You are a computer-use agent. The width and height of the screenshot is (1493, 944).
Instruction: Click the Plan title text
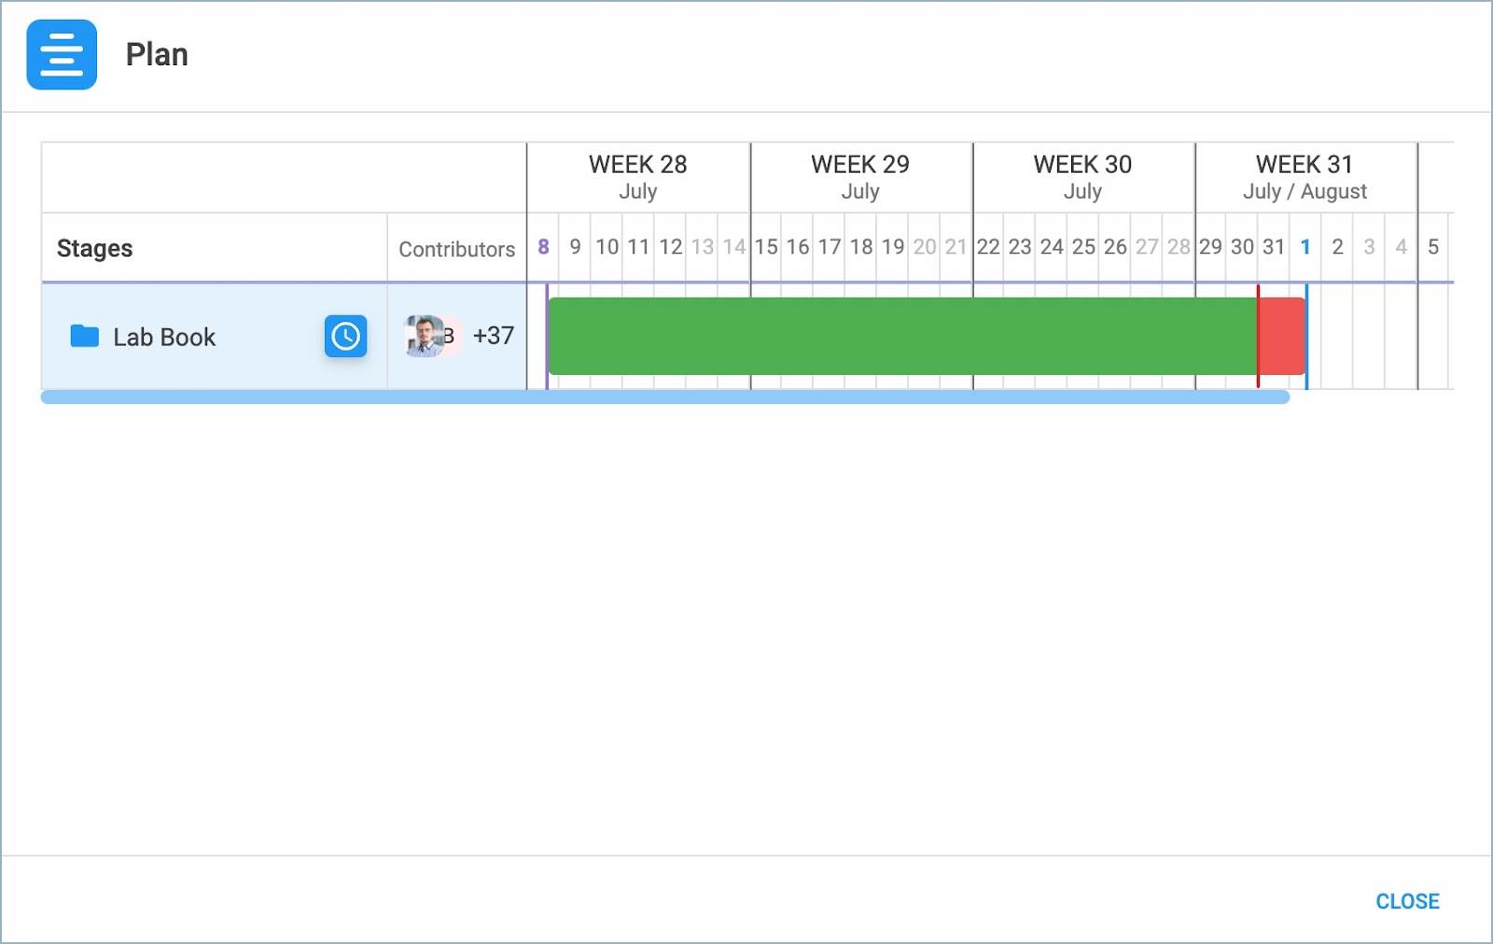click(x=157, y=54)
